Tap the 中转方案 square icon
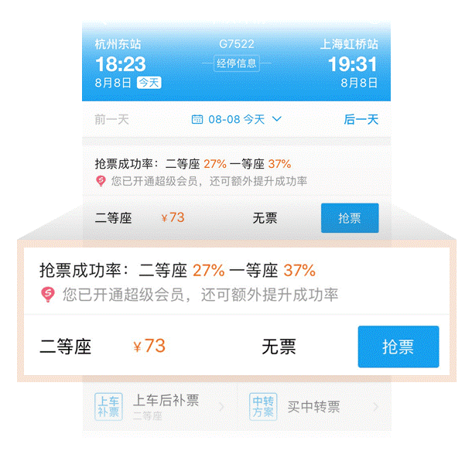Screen dimensions: 472x451 262,406
